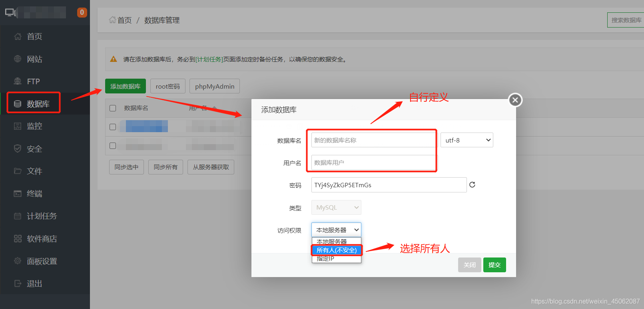This screenshot has height=309, width=644.
Task: Click the 从服务器获取 button
Action: click(211, 167)
